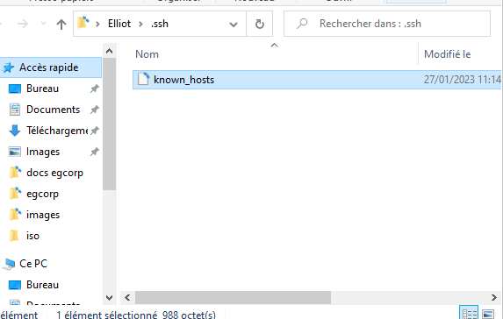Open Documents in quick access
This screenshot has width=503, height=319.
click(53, 110)
